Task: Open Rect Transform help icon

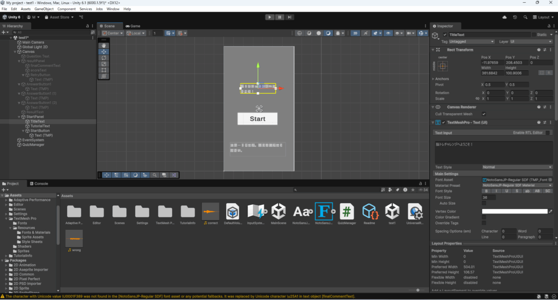Action: (x=539, y=50)
